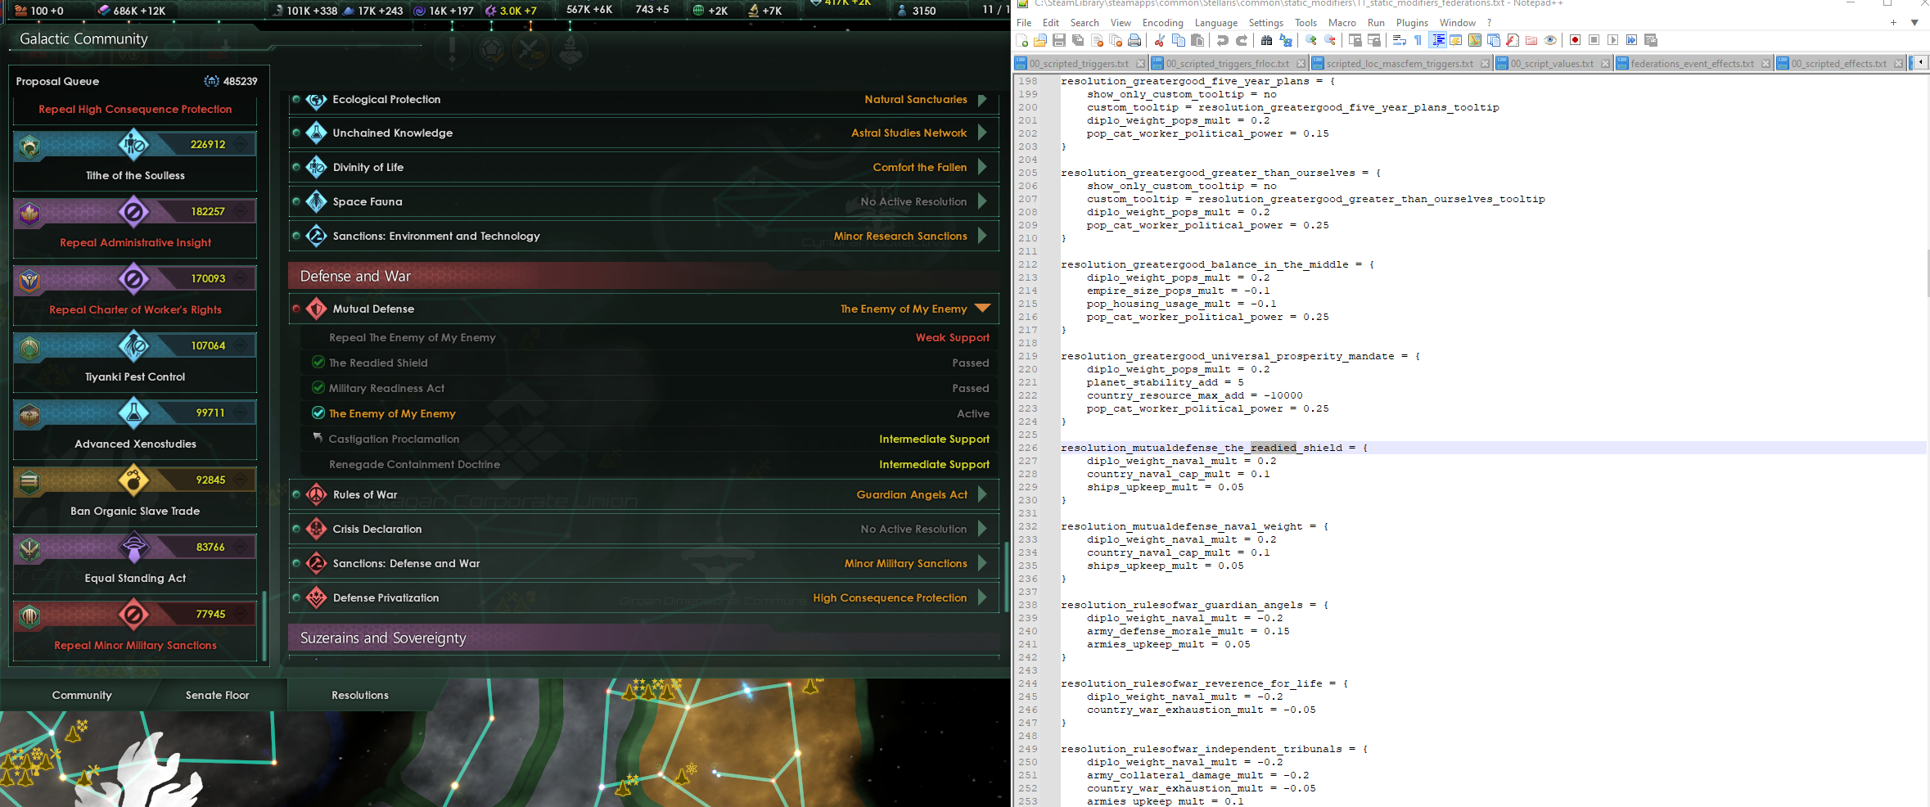This screenshot has height=807, width=1930.
Task: Expand the Divinity of Life row arrow
Action: 982,167
